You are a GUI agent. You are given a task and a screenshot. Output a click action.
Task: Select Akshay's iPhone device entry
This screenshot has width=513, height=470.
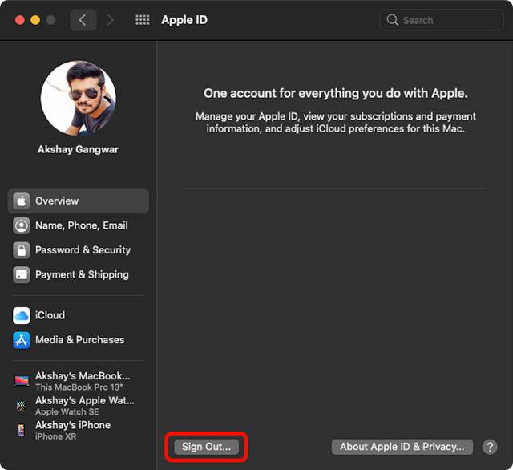click(x=79, y=431)
